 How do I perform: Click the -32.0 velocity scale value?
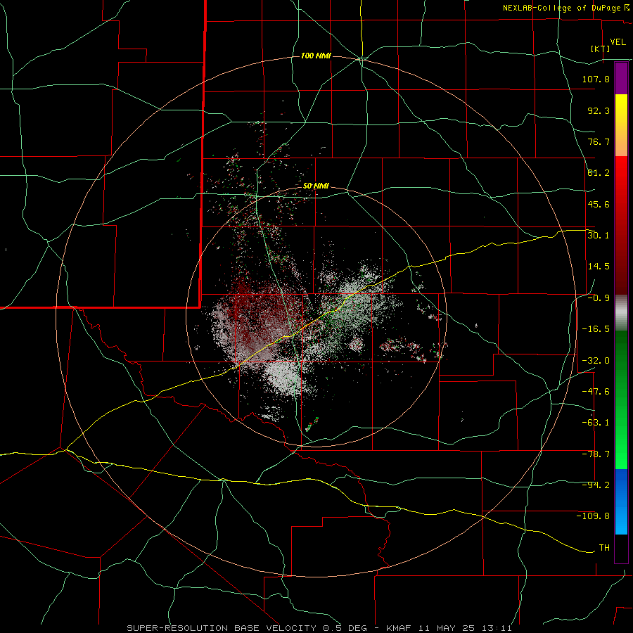click(596, 361)
